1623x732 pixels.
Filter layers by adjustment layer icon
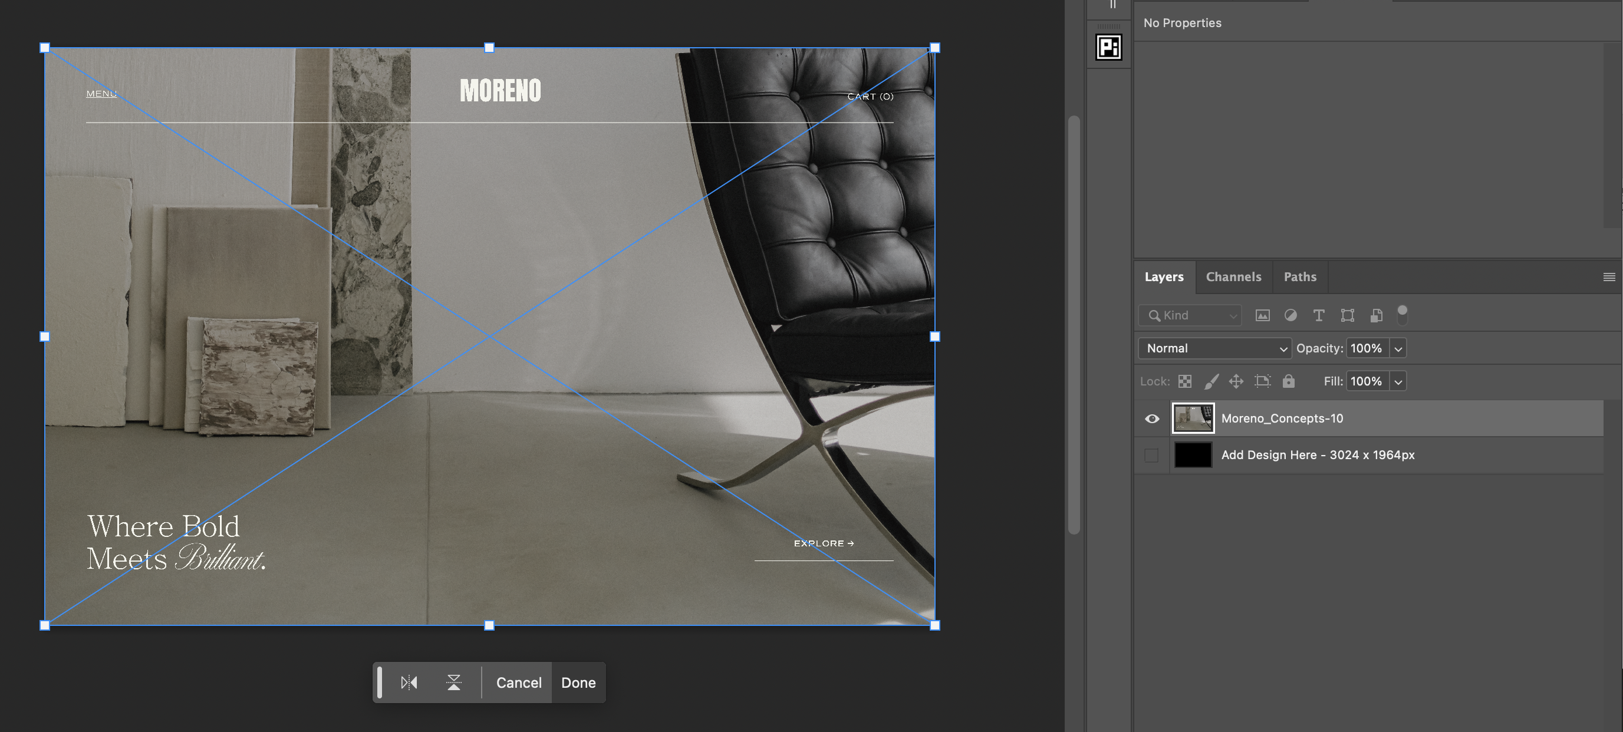click(x=1291, y=315)
